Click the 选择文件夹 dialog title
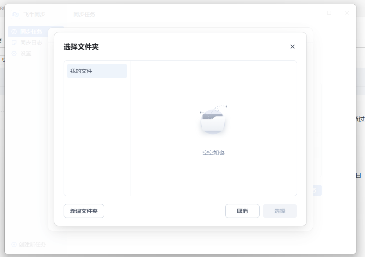Image resolution: width=365 pixels, height=257 pixels. pos(81,47)
